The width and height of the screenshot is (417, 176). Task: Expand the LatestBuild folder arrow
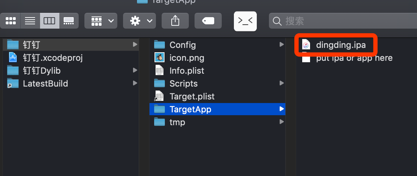click(x=135, y=83)
